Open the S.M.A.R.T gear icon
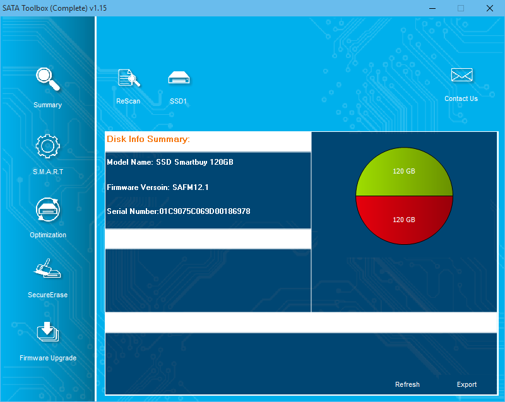 point(48,146)
